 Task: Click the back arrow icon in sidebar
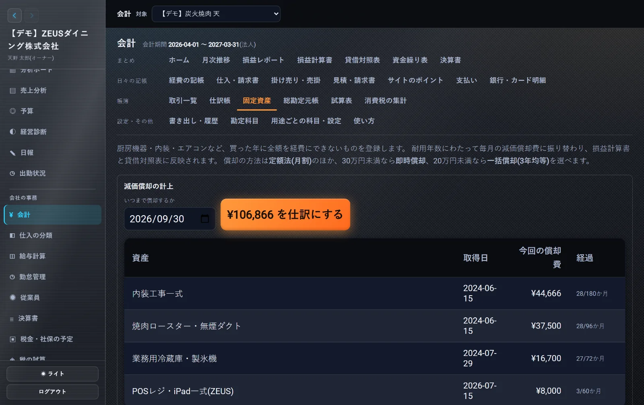pos(14,15)
